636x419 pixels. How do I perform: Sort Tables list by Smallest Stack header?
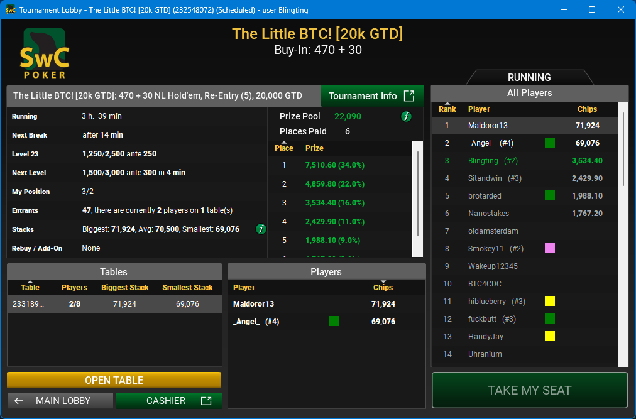187,287
